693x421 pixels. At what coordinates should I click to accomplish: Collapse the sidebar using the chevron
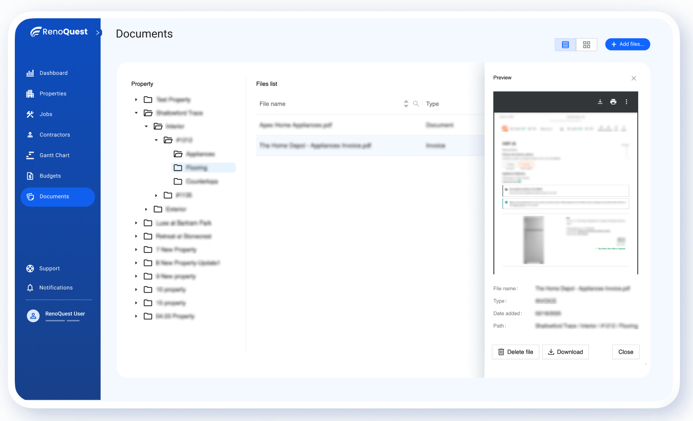click(98, 33)
